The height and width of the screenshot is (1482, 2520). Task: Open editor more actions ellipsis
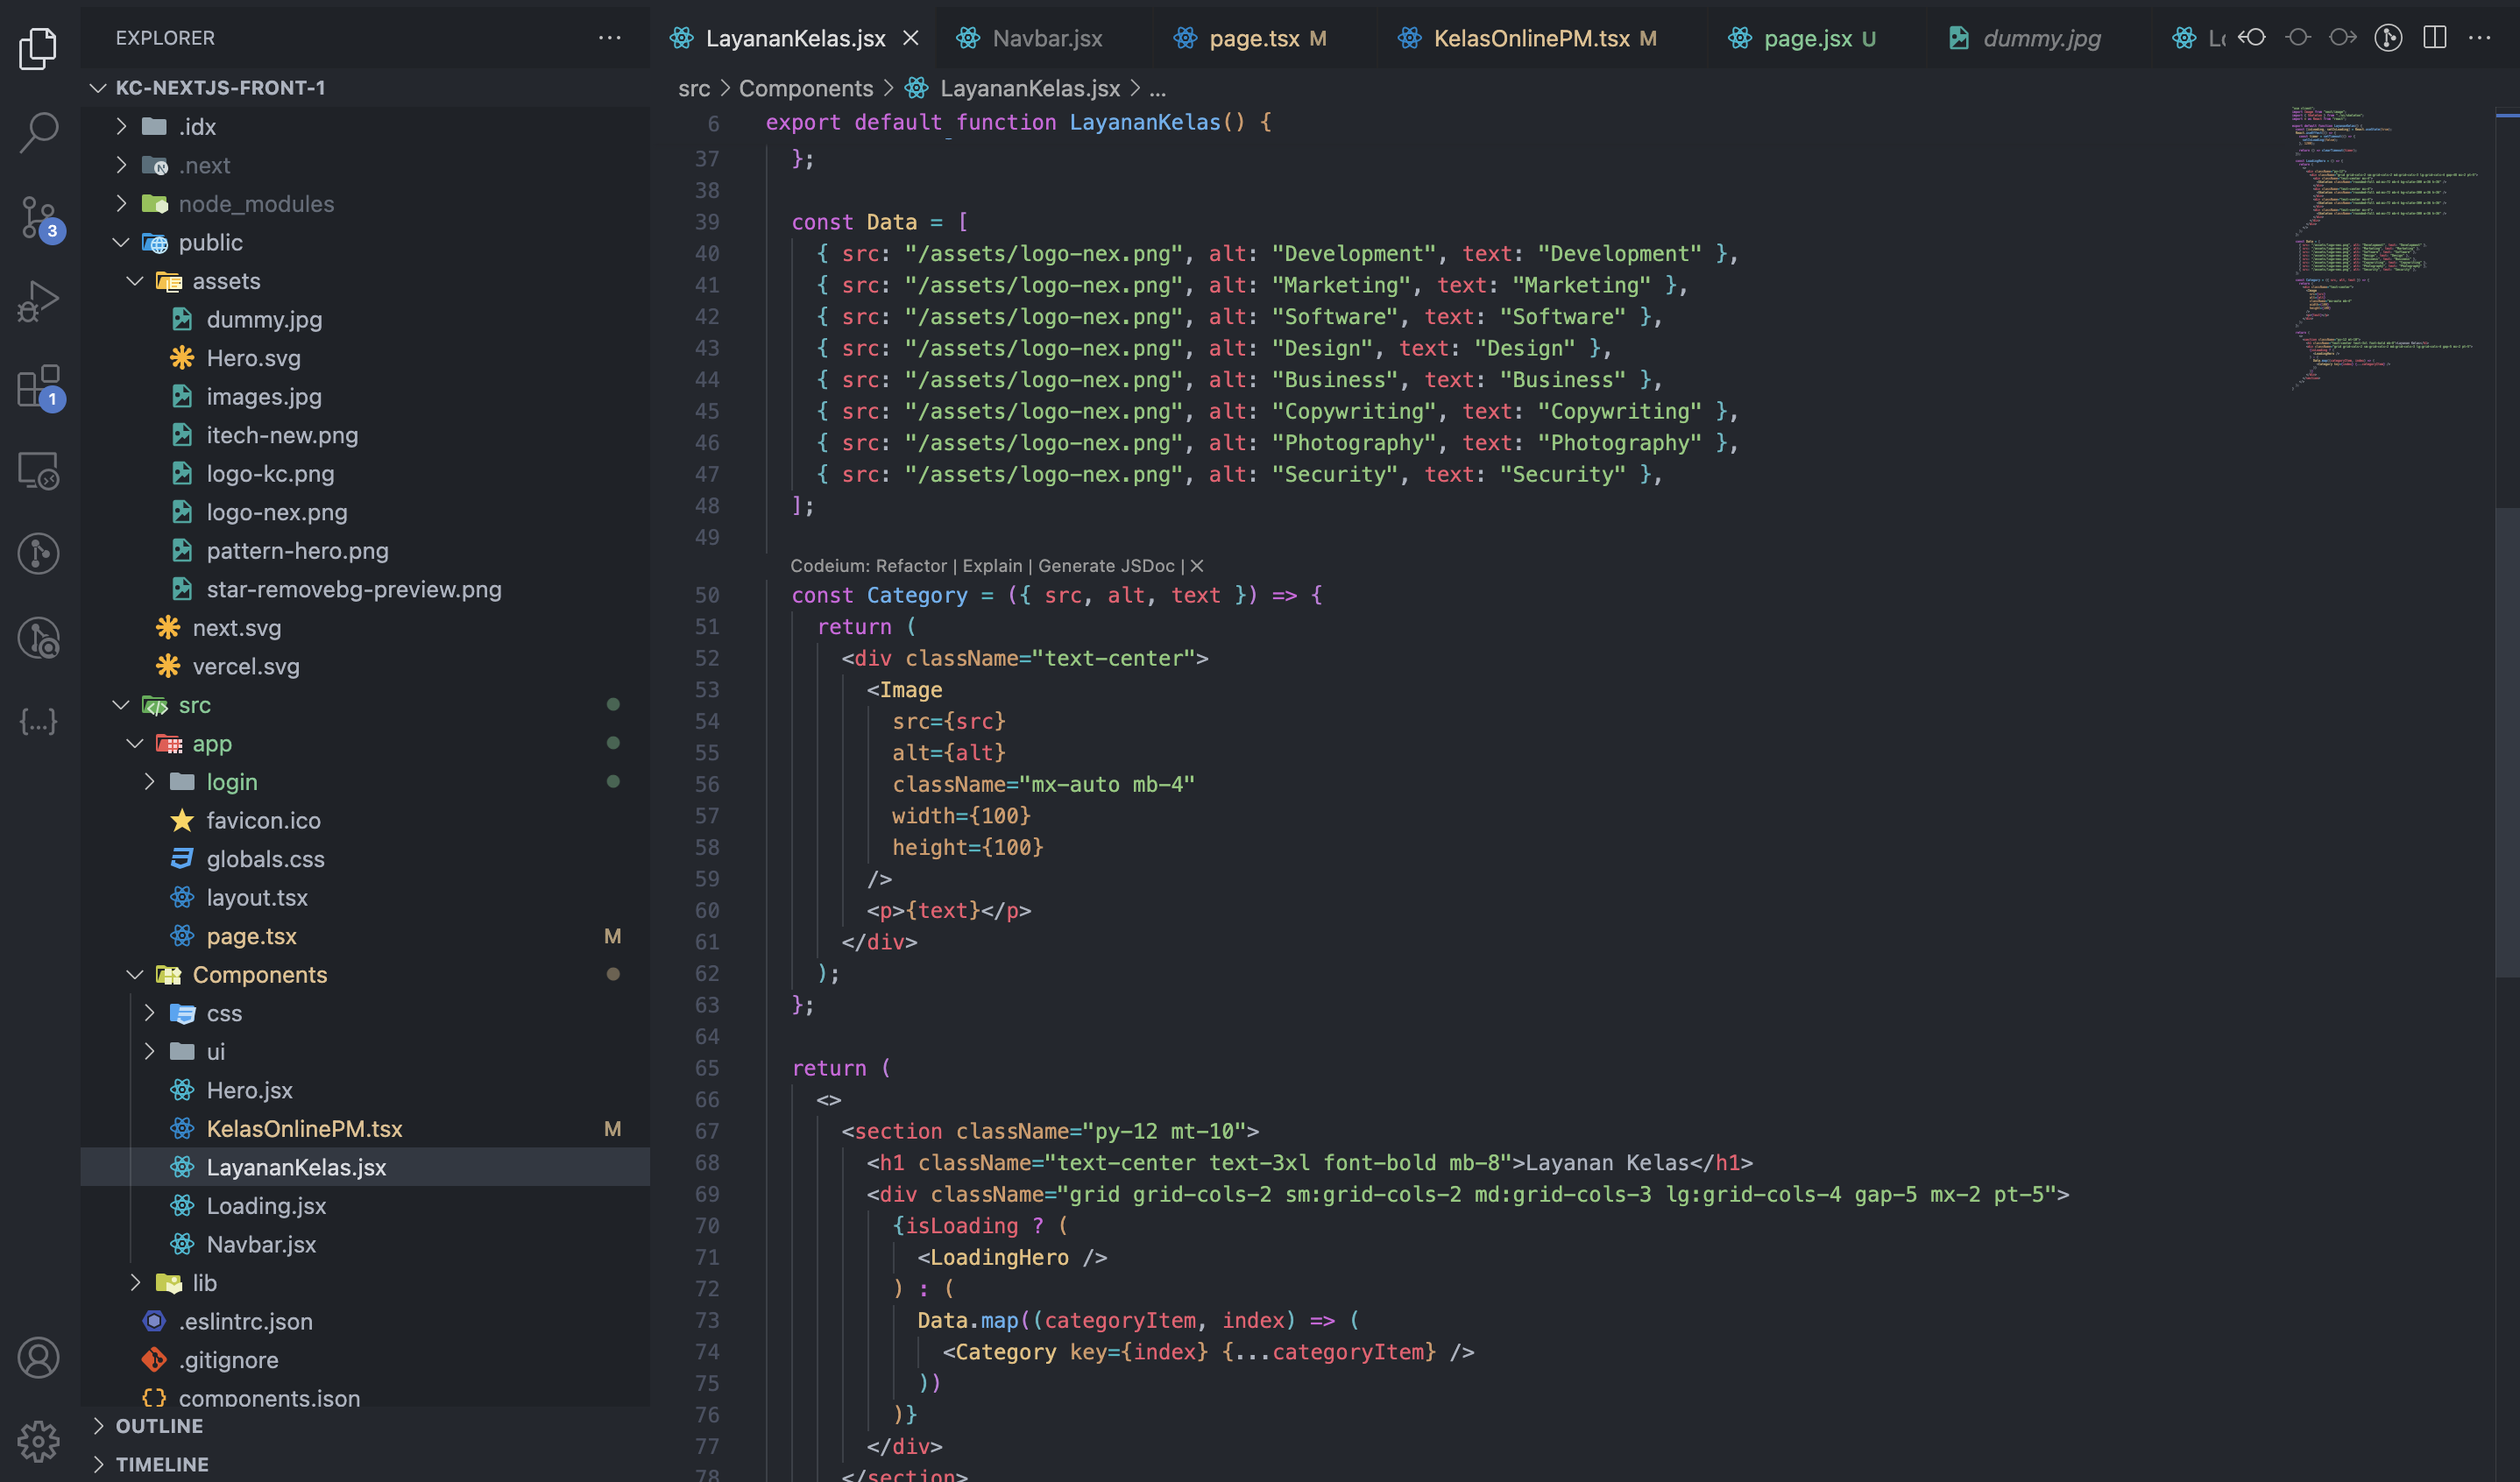click(2479, 38)
